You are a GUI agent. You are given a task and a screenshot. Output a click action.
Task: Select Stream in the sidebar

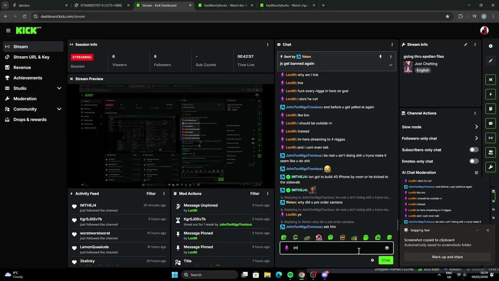(x=33, y=46)
